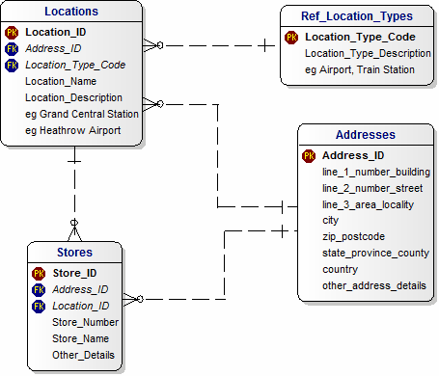The width and height of the screenshot is (439, 376).
Task: Click Other_Details field in Stores
Action: tap(83, 356)
